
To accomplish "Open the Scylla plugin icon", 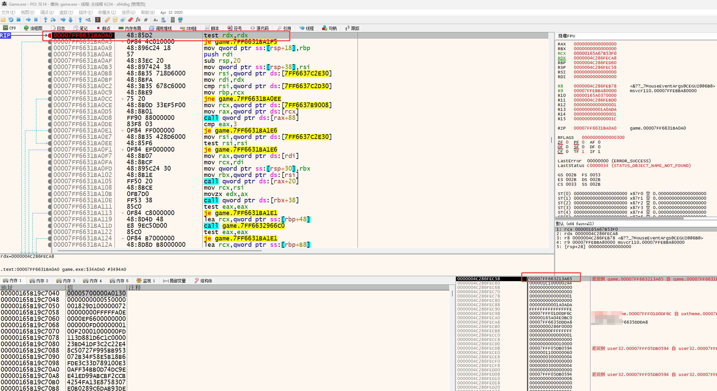I will coord(98,20).
